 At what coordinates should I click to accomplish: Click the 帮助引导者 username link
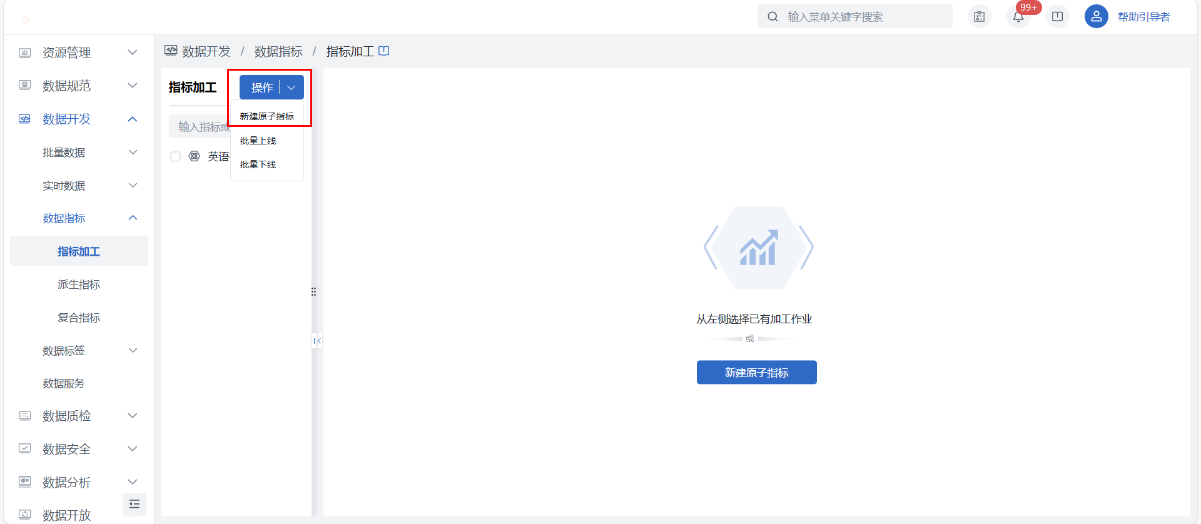point(1143,17)
